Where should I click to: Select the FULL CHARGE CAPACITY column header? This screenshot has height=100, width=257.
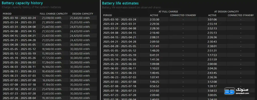[54, 14]
